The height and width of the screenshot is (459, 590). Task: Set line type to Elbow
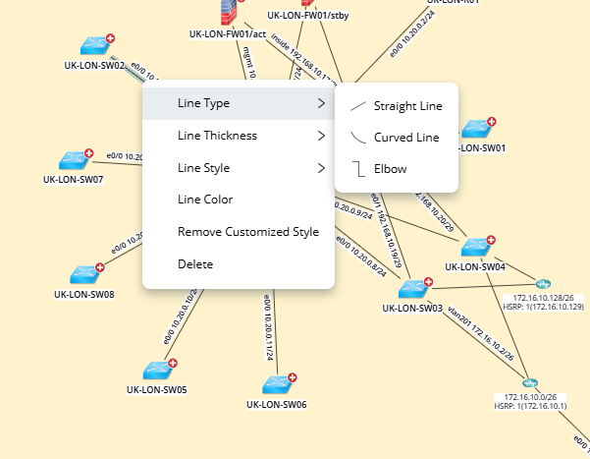pyautogui.click(x=390, y=169)
